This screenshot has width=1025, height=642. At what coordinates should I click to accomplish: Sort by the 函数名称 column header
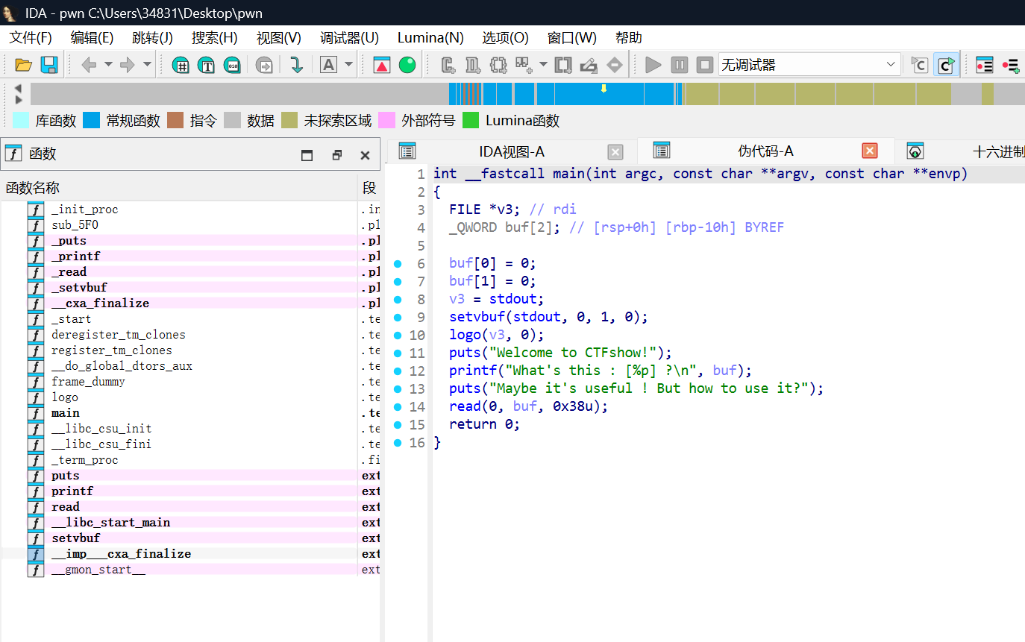(179, 188)
